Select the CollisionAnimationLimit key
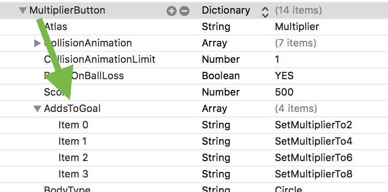This screenshot has width=388, height=192. 100,60
